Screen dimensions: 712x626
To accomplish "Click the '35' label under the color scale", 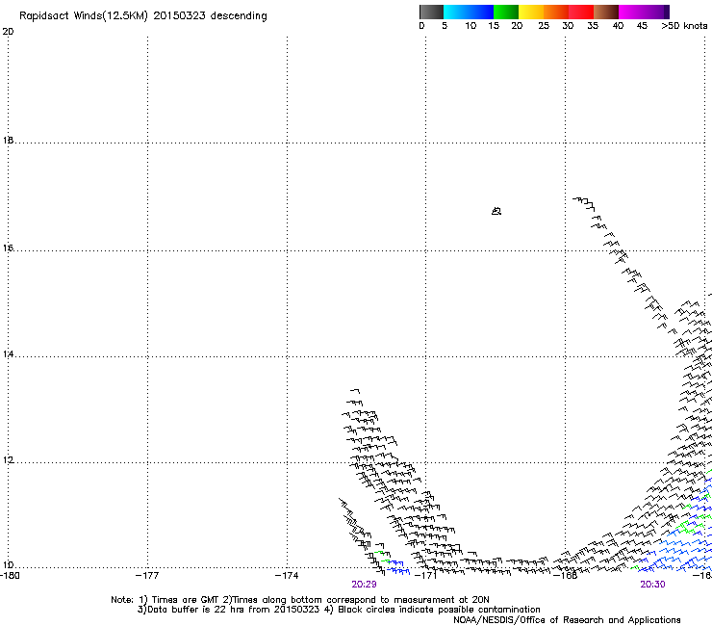I will pos(593,26).
